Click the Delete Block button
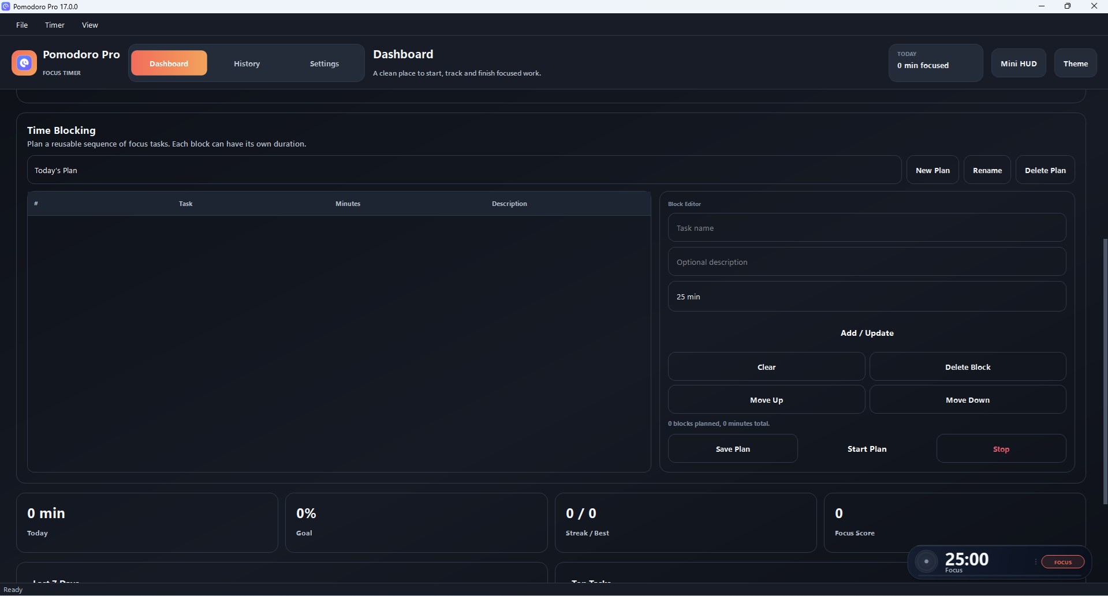1108x596 pixels. [x=968, y=367]
